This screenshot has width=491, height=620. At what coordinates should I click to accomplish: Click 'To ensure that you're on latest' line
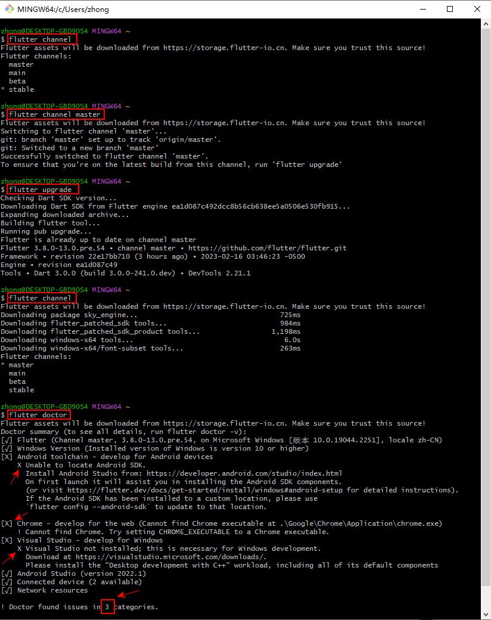click(171, 165)
